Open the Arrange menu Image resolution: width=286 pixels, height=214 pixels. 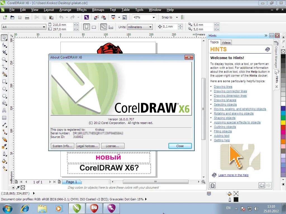pos(65,10)
